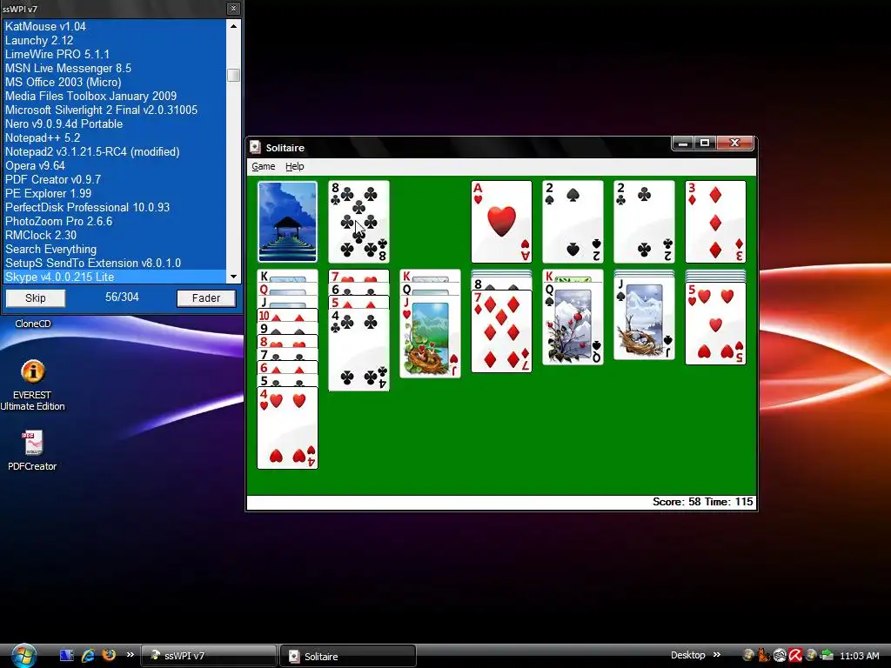Select the 7 of diamonds card
The image size is (891, 668).
tap(501, 331)
